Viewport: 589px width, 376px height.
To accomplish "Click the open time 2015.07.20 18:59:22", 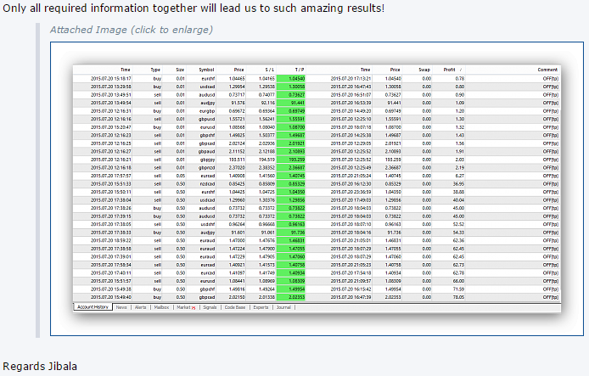I will pyautogui.click(x=111, y=240).
